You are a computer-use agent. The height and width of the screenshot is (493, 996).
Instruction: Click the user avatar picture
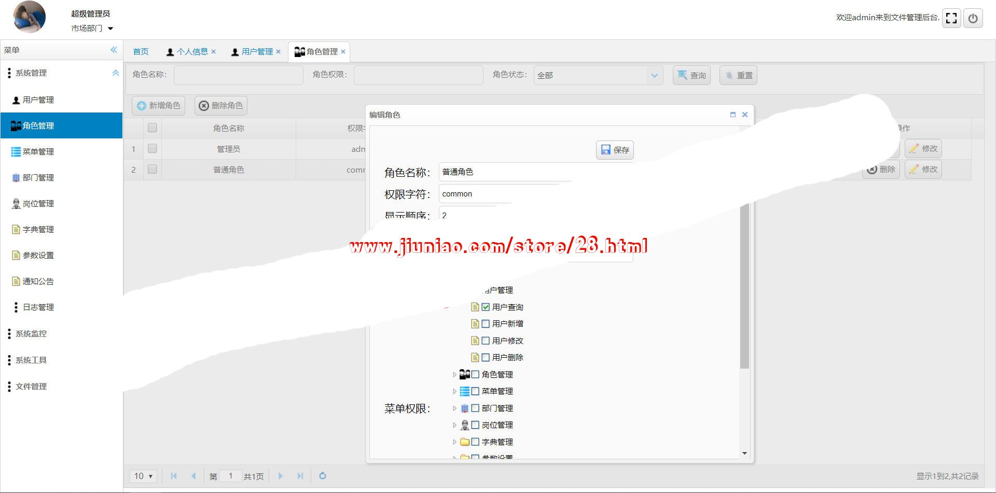click(29, 17)
